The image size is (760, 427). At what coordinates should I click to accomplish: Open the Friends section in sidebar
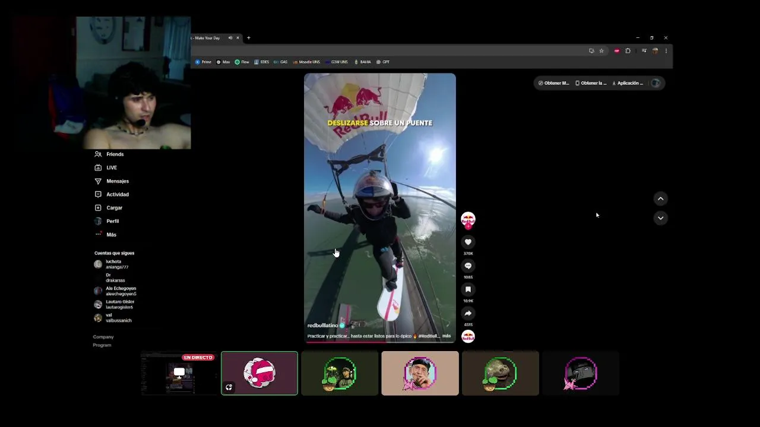coord(109,154)
